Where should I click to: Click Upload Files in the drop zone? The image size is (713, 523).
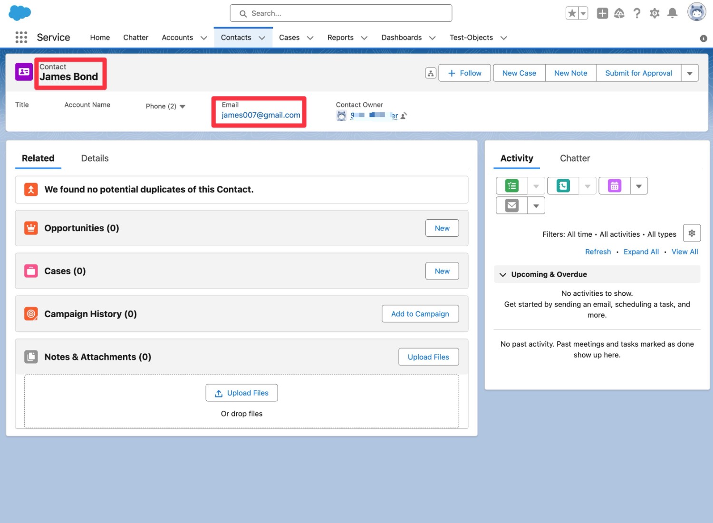tap(241, 393)
